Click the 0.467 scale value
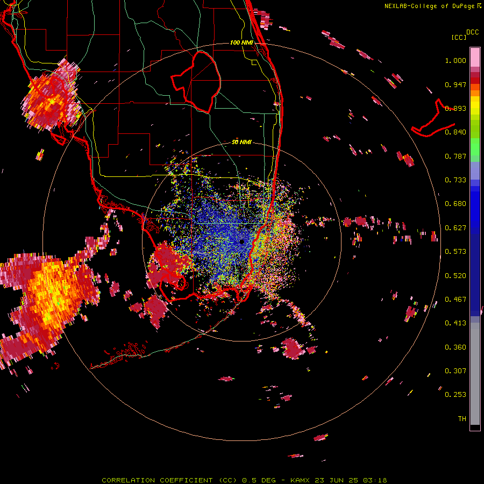Screen dimensions: 484x484 click(x=455, y=300)
